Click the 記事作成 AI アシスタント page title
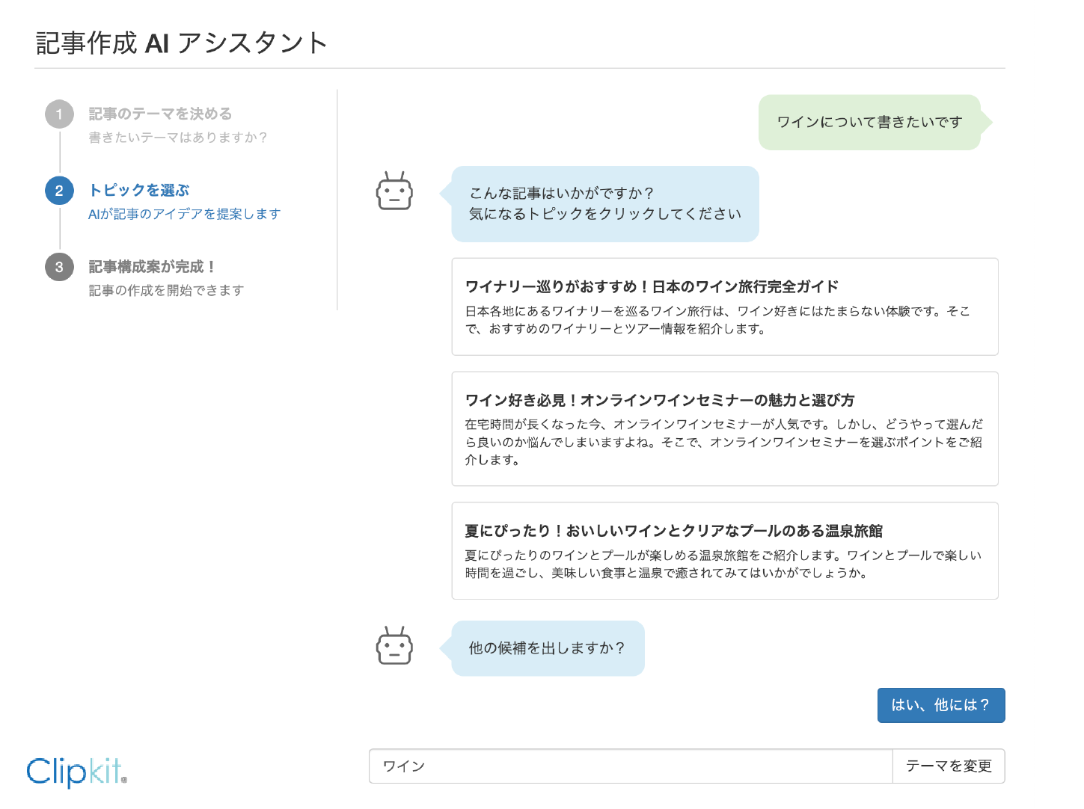Screen dimensions: 1084x809 click(182, 43)
